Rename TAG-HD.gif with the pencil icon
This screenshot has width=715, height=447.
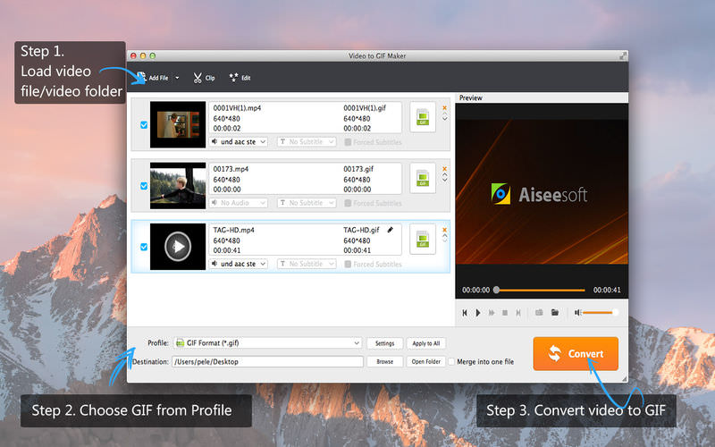(391, 230)
